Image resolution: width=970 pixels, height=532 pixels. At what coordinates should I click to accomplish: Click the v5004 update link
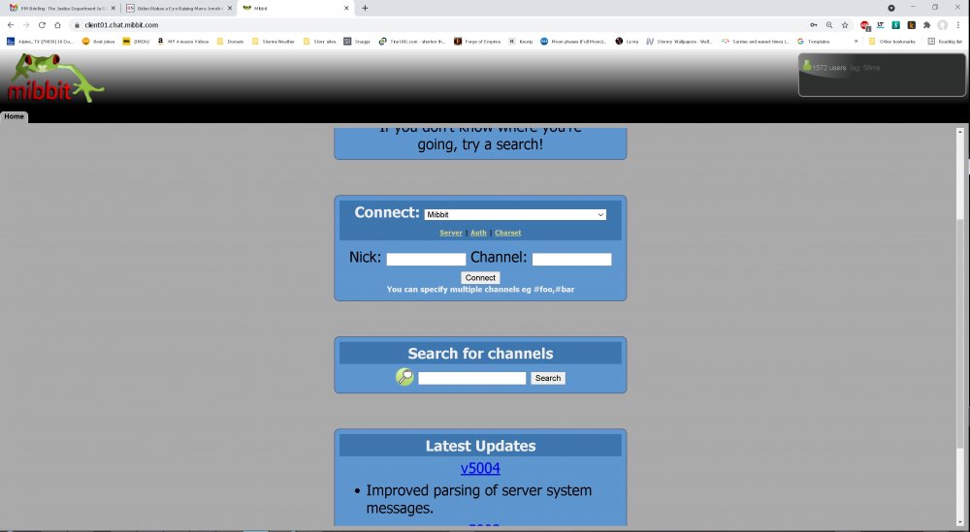point(480,469)
